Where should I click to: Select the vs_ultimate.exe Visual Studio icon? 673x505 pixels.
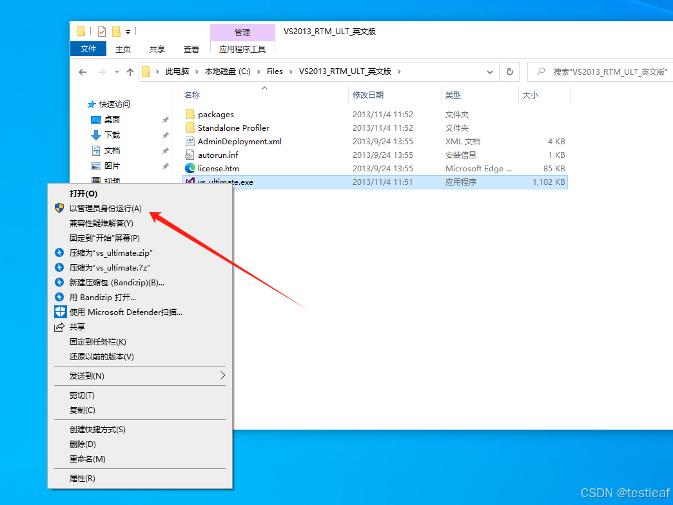click(190, 180)
